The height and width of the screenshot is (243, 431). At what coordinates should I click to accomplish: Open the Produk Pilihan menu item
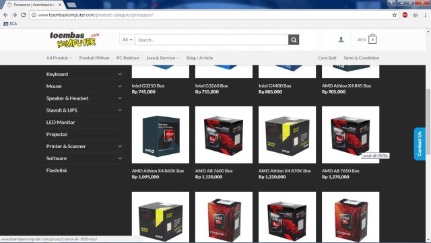point(94,58)
